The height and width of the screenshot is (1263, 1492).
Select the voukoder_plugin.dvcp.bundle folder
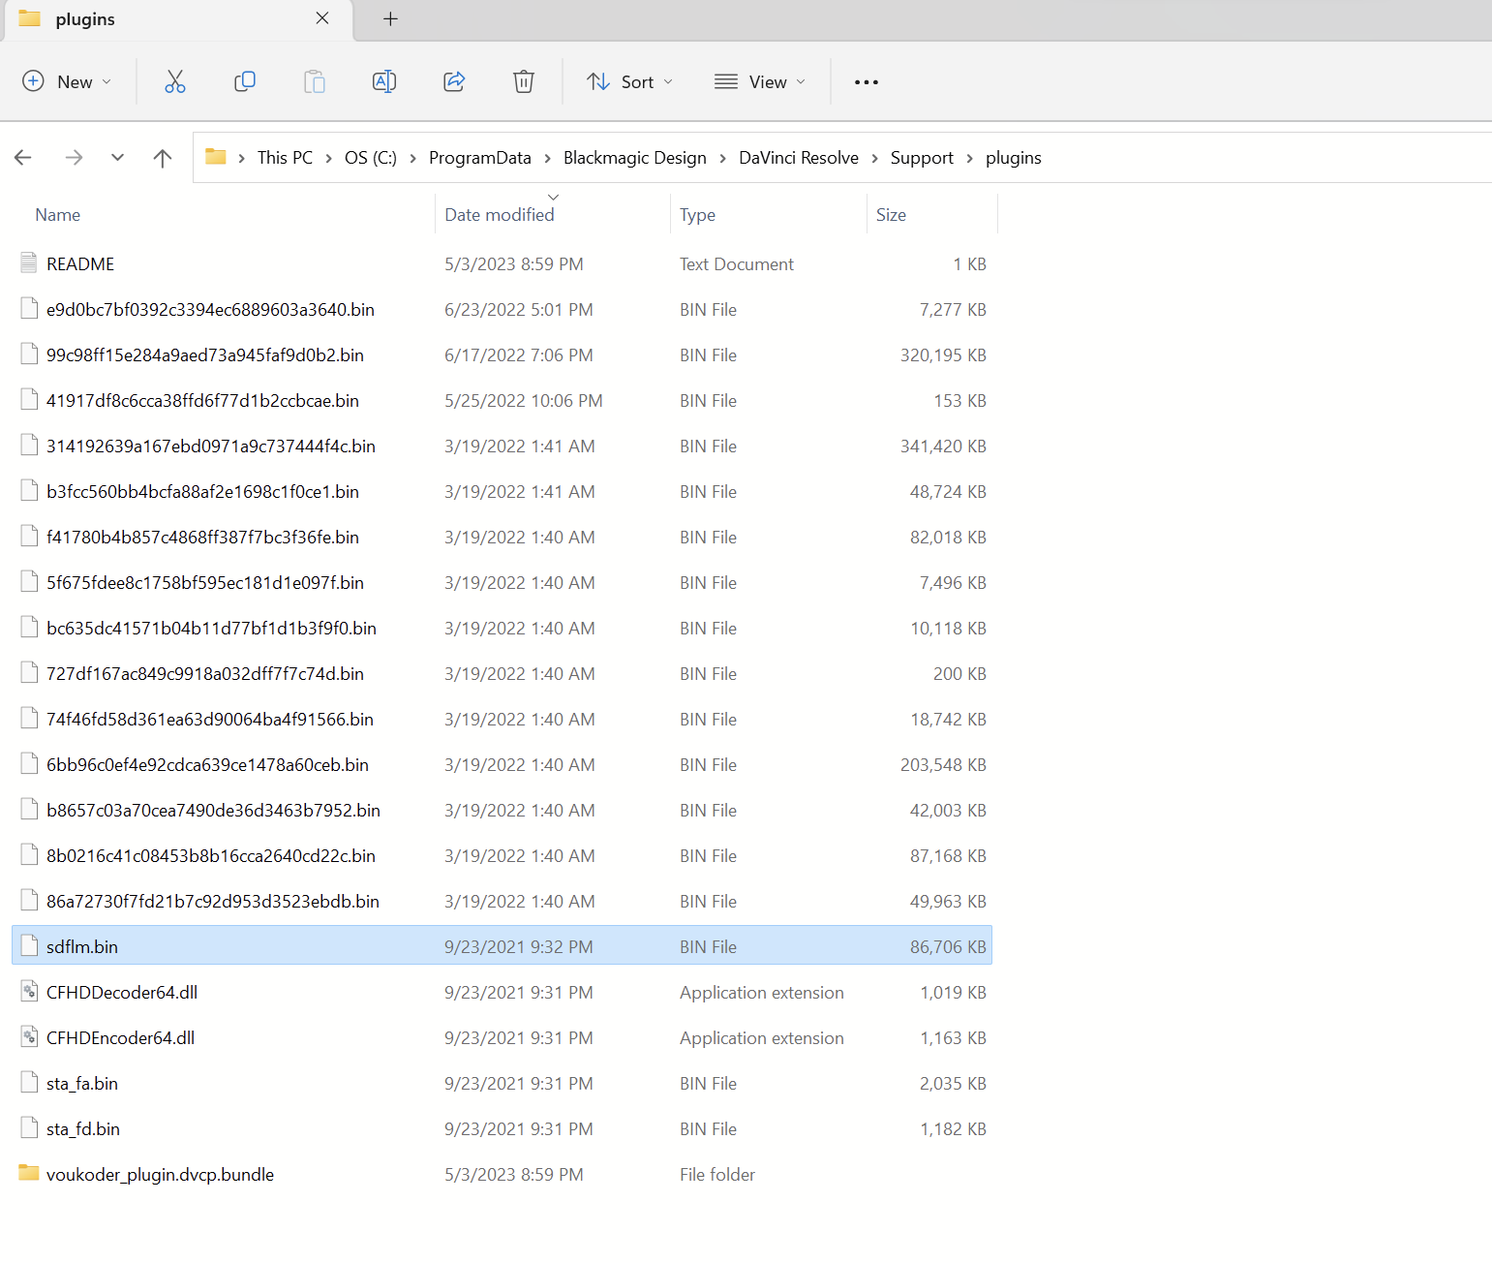click(x=160, y=1175)
